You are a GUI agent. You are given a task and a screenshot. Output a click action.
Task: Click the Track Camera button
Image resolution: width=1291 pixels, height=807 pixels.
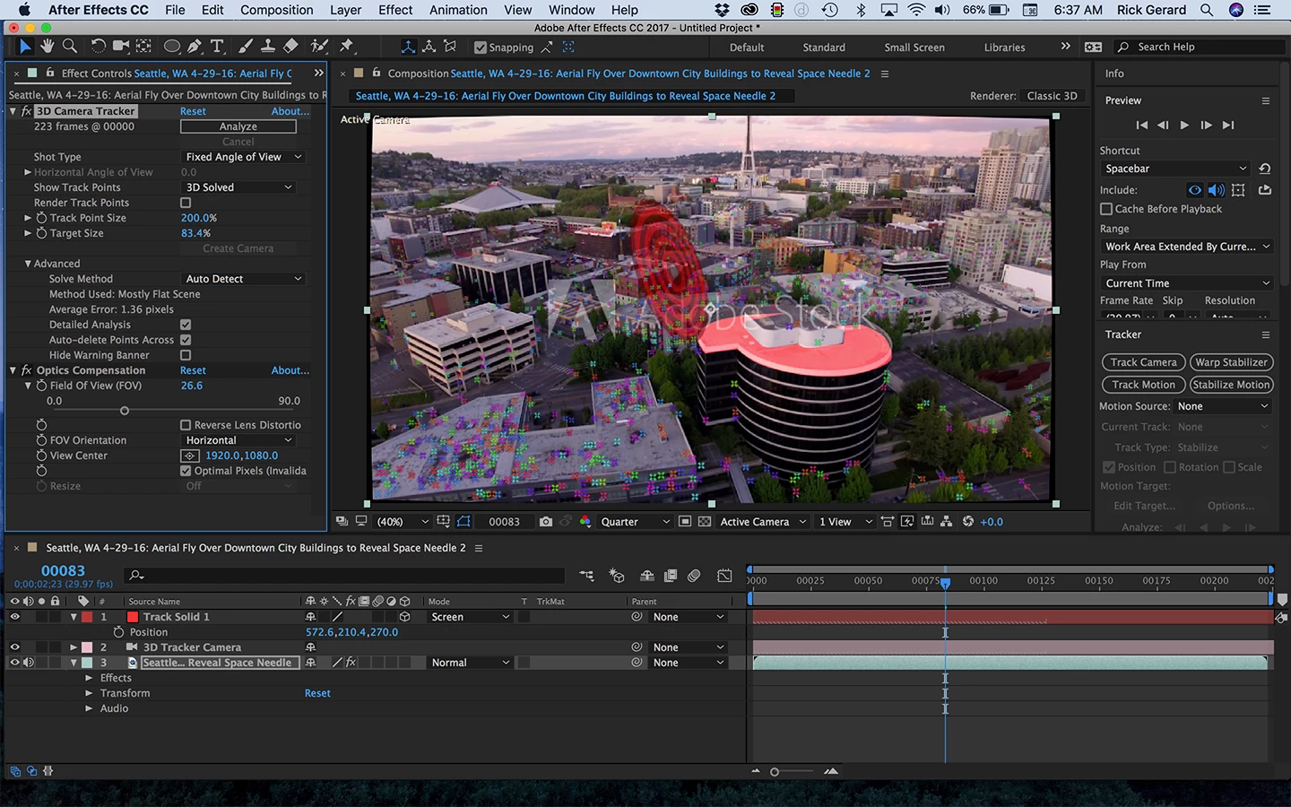coord(1143,362)
